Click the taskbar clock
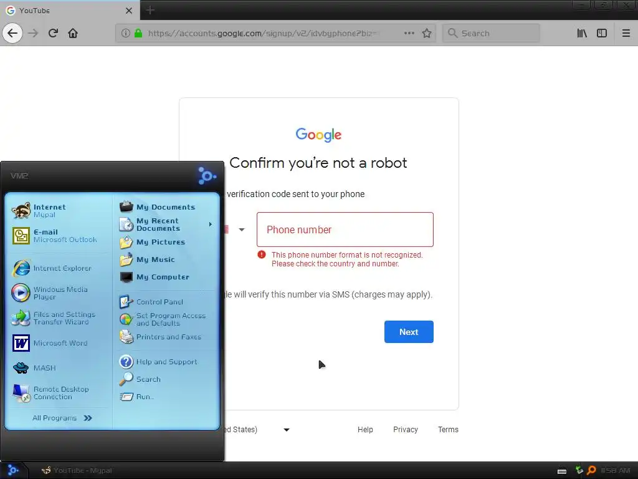The width and height of the screenshot is (638, 479). coord(615,470)
